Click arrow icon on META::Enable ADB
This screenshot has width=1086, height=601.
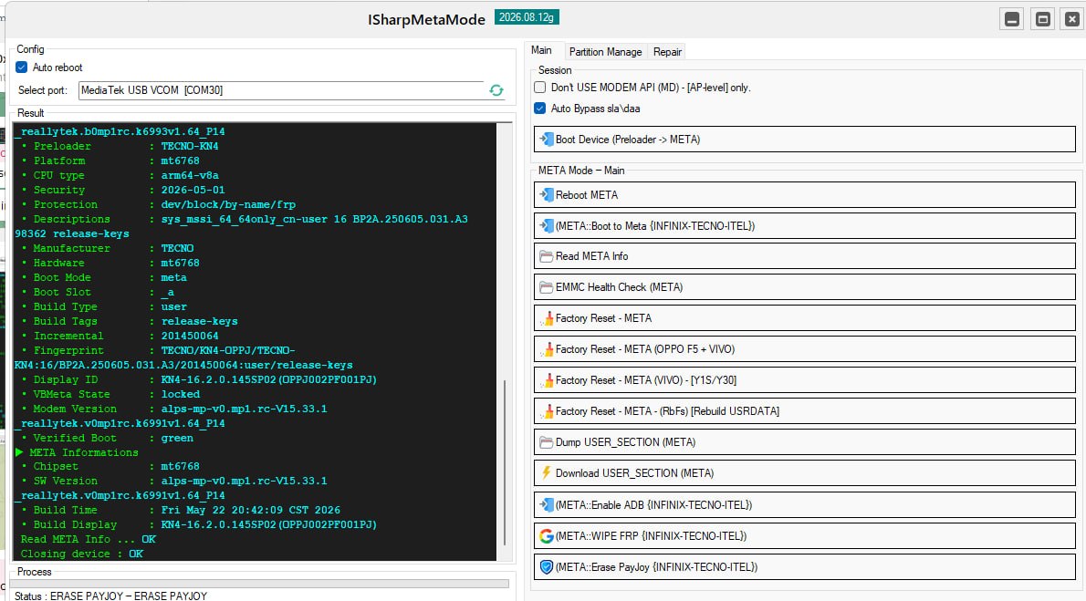[546, 504]
